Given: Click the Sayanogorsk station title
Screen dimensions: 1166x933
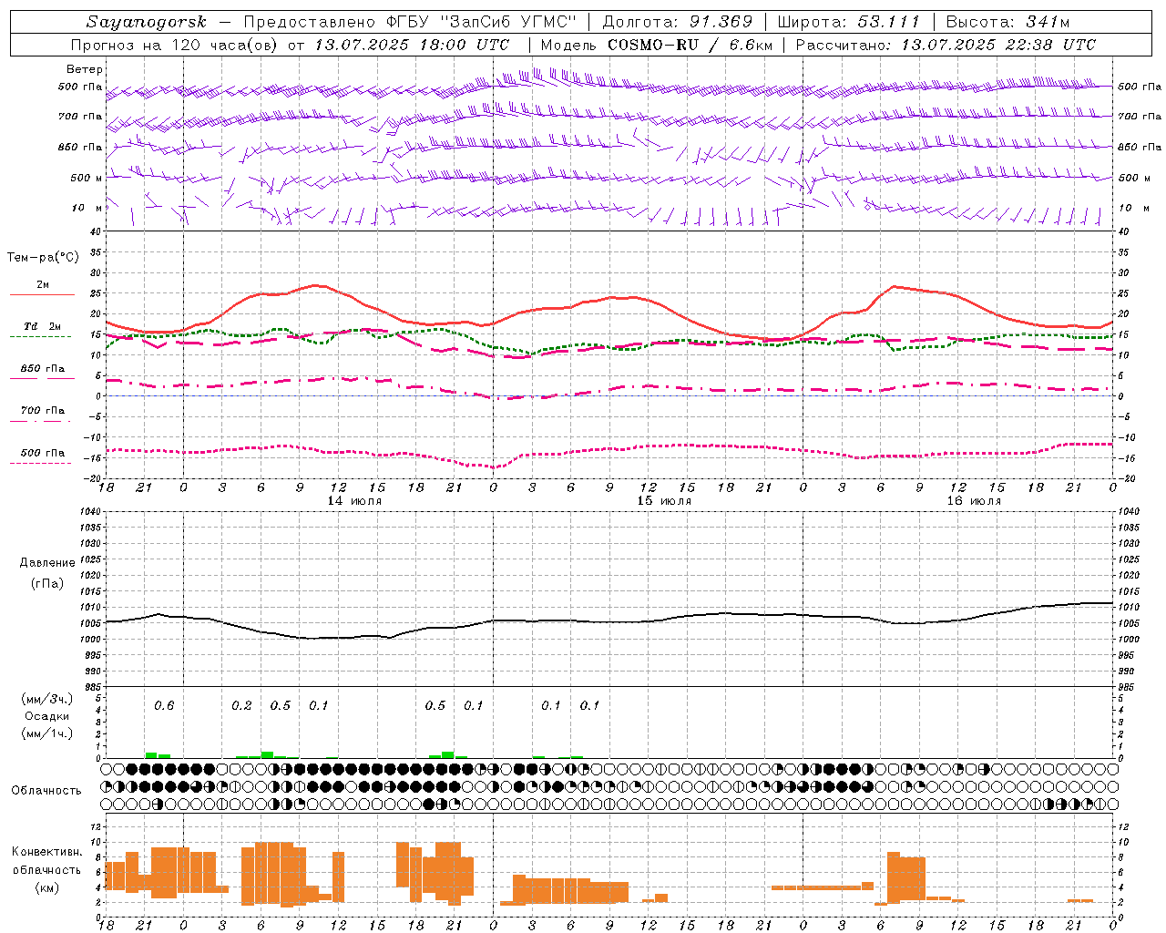Looking at the screenshot, I should [x=147, y=22].
